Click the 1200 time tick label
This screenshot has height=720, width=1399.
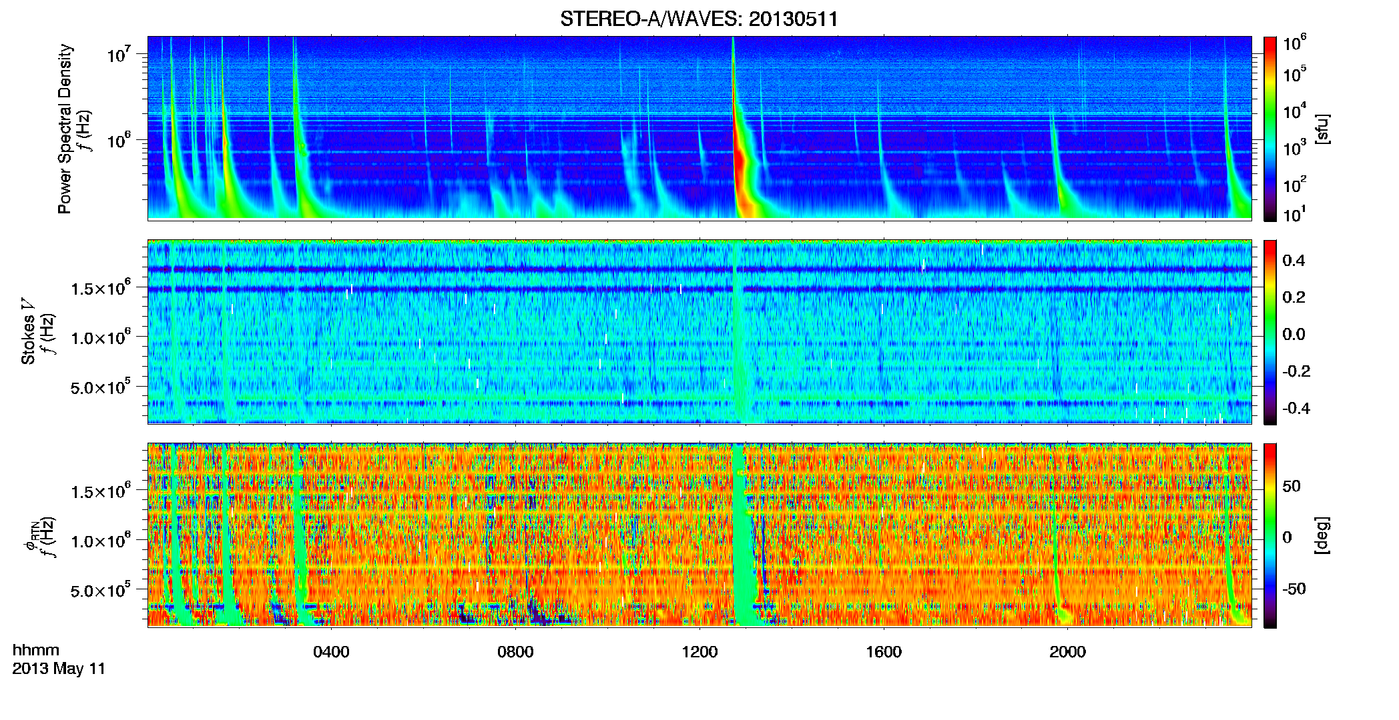click(699, 652)
